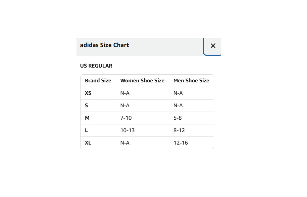Close the adidas Size Chart popup
The width and height of the screenshot is (307, 197).
[x=213, y=46]
